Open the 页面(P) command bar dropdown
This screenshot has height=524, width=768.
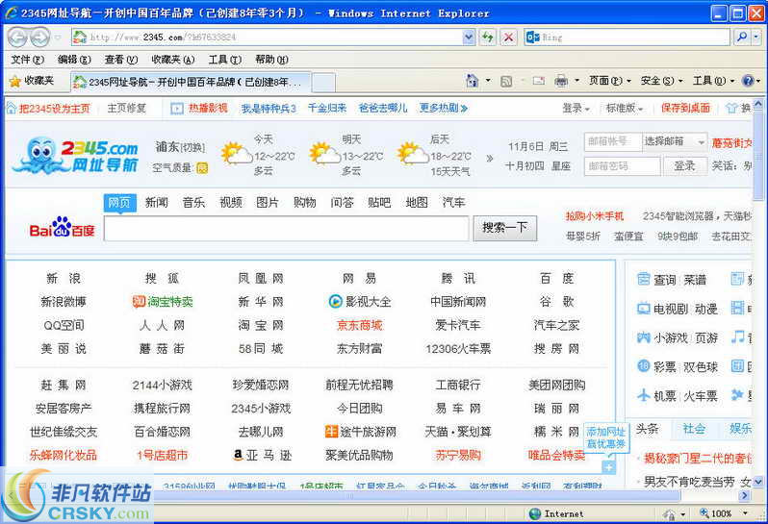(610, 81)
